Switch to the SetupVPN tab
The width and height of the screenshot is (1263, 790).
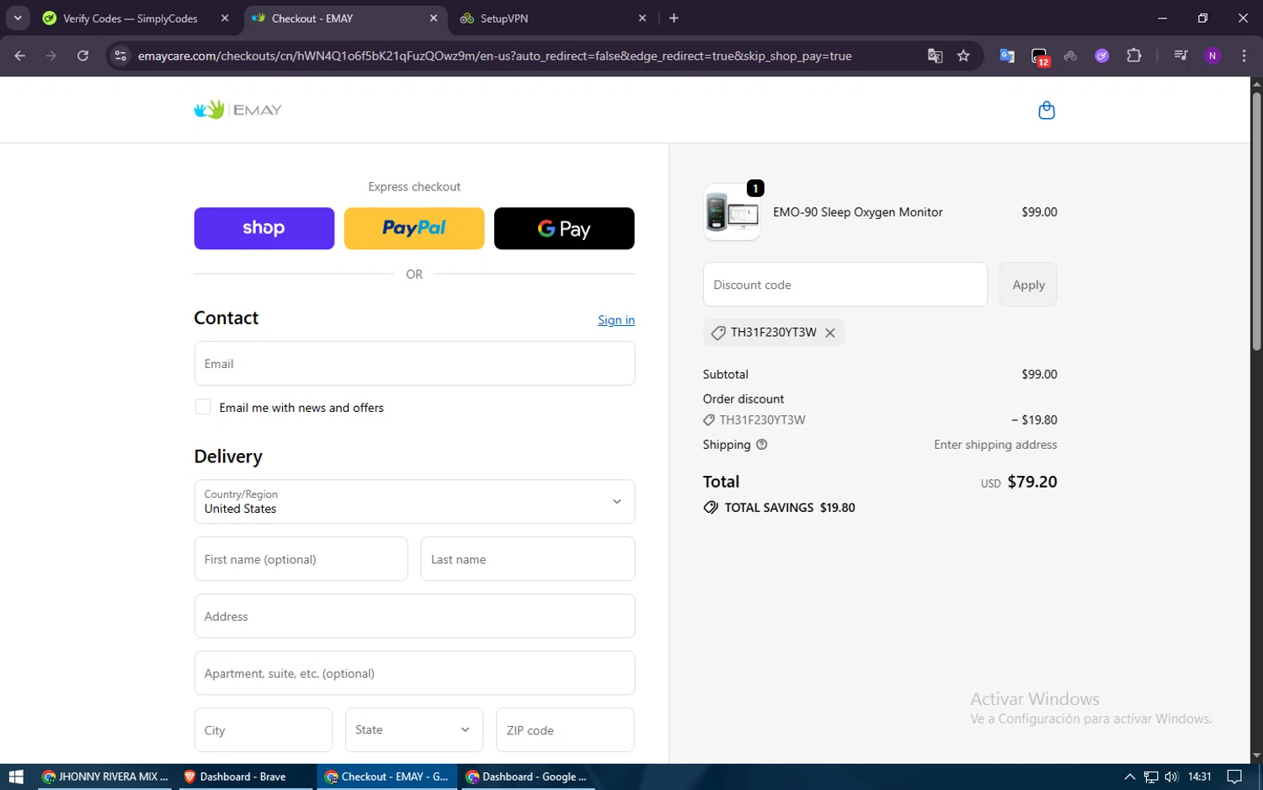(552, 19)
